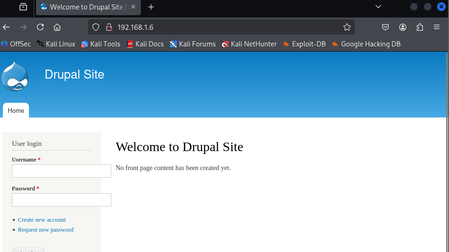The width and height of the screenshot is (449, 252).
Task: Click the Request new password link
Action: (x=46, y=230)
